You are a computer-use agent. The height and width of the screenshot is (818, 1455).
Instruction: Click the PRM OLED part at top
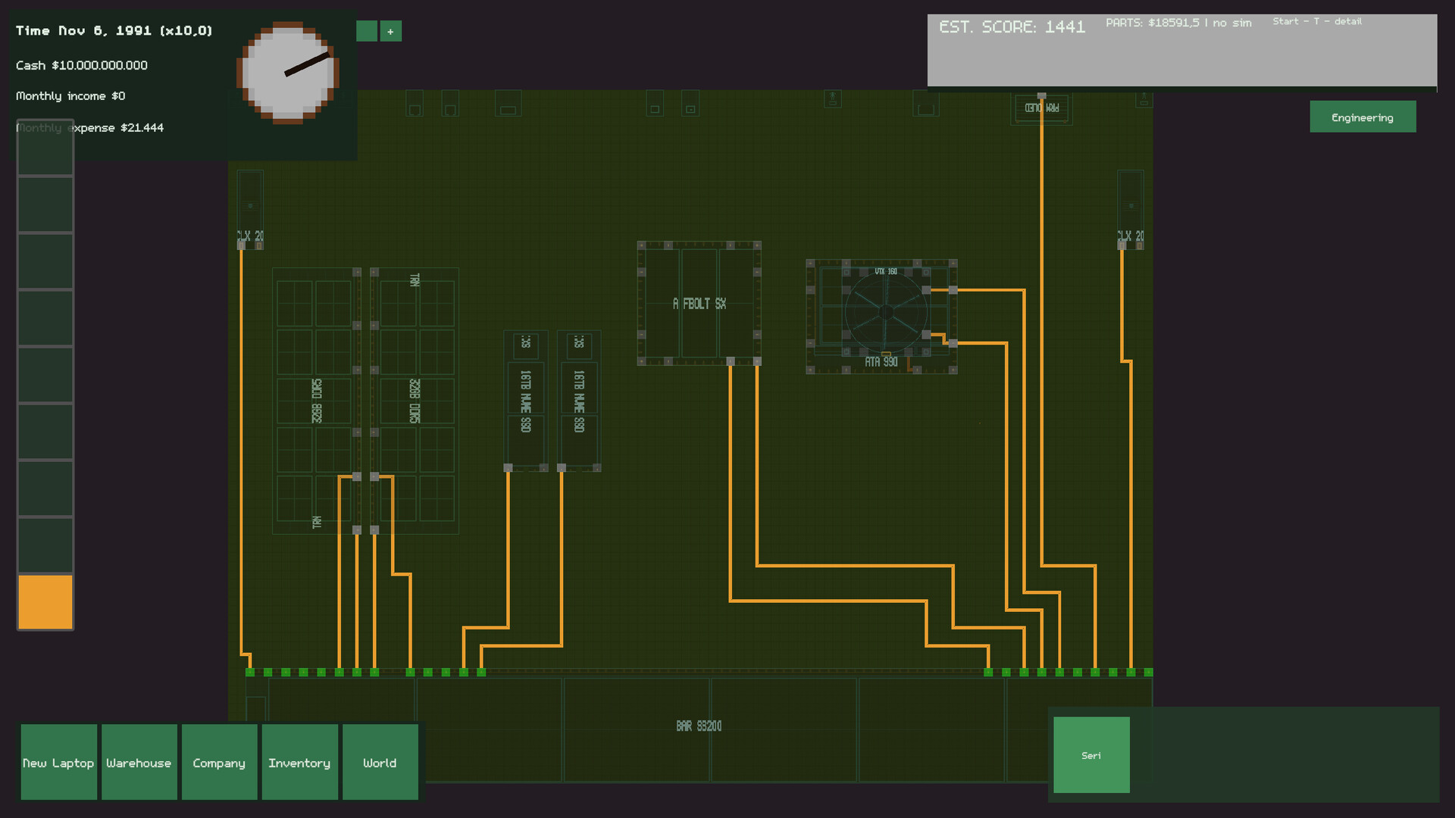point(1042,108)
